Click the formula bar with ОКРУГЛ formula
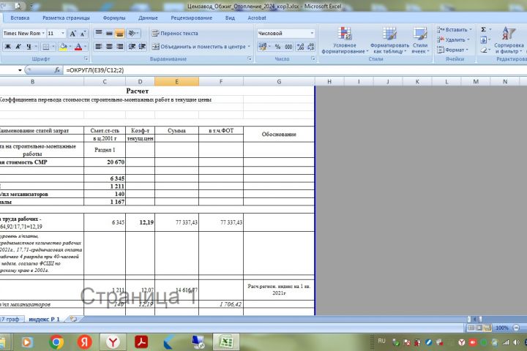Image resolution: width=527 pixels, height=351 pixels. click(294, 70)
